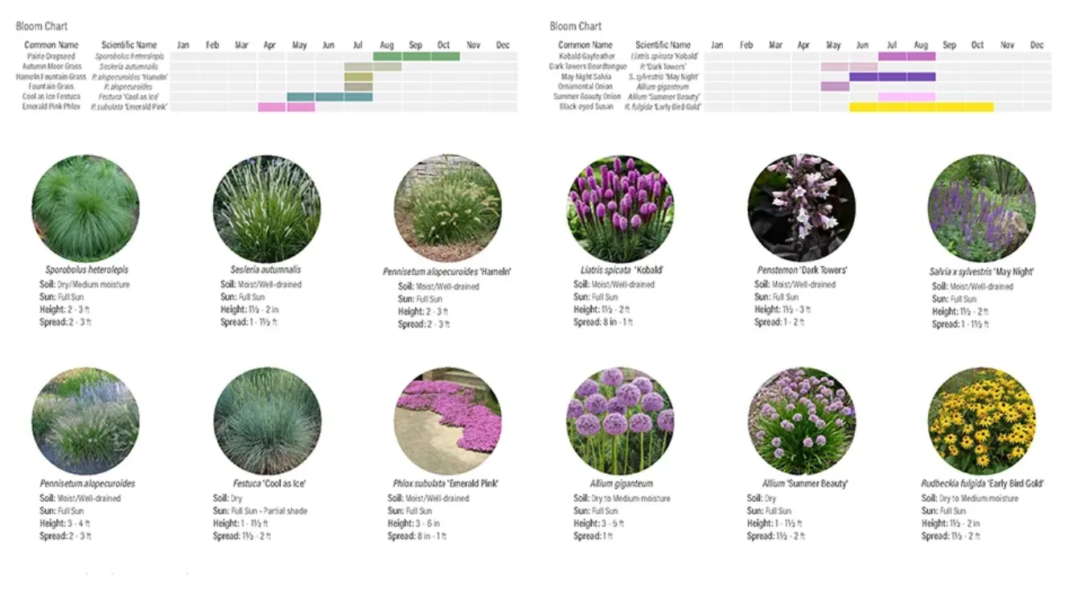Screen dimensions: 1068x592
Task: Click 'Spread: 1 ft' under Allium giganteum
Action: [594, 536]
